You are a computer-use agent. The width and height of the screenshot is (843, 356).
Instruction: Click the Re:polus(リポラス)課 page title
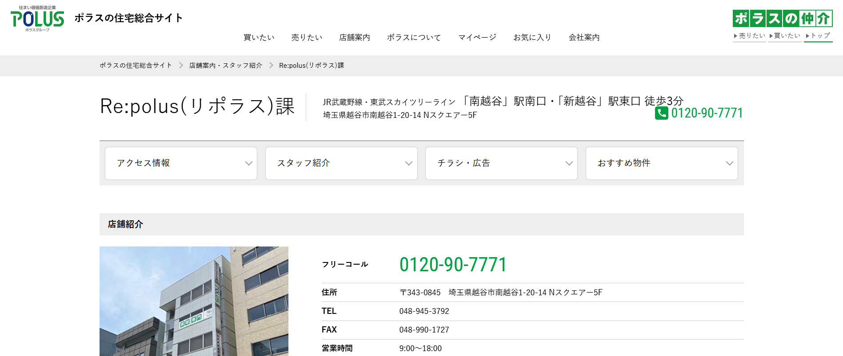tap(197, 106)
